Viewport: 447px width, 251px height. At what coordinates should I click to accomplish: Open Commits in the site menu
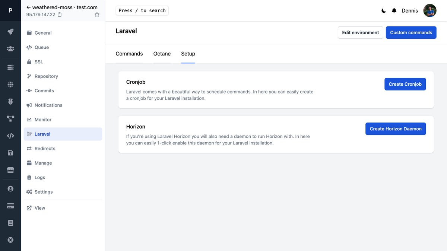[63, 91]
